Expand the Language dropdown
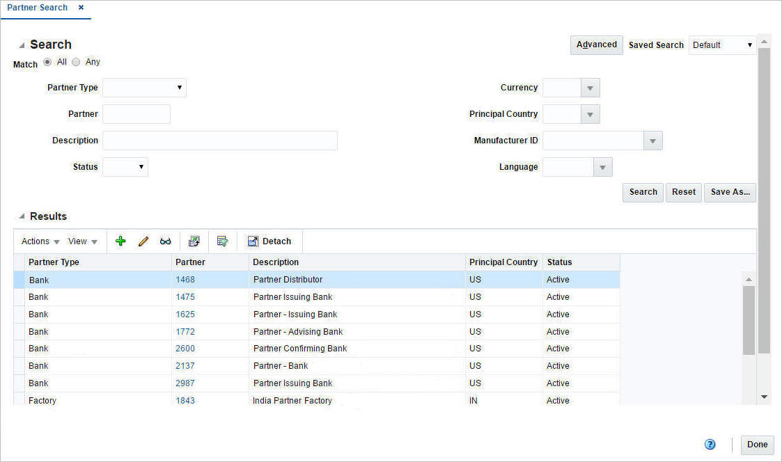The width and height of the screenshot is (782, 462). [x=603, y=167]
